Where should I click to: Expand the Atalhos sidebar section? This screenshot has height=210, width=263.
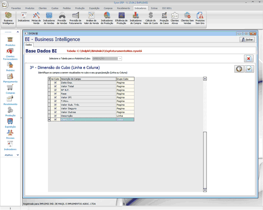click(x=18, y=155)
